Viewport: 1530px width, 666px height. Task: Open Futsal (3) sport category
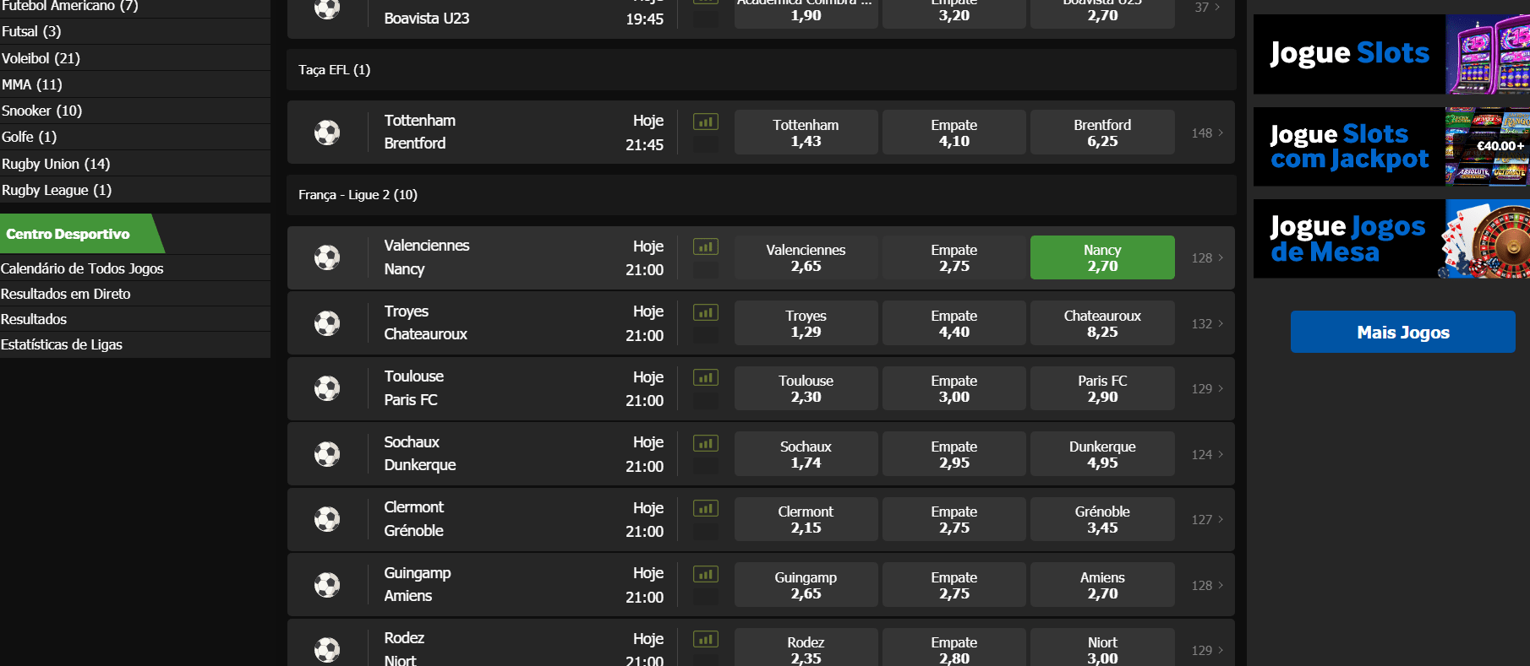[x=135, y=31]
